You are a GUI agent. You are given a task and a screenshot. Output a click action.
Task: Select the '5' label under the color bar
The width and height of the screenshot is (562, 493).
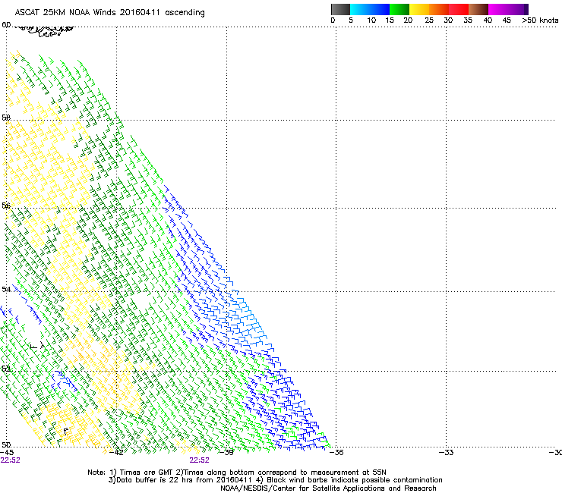point(351,20)
